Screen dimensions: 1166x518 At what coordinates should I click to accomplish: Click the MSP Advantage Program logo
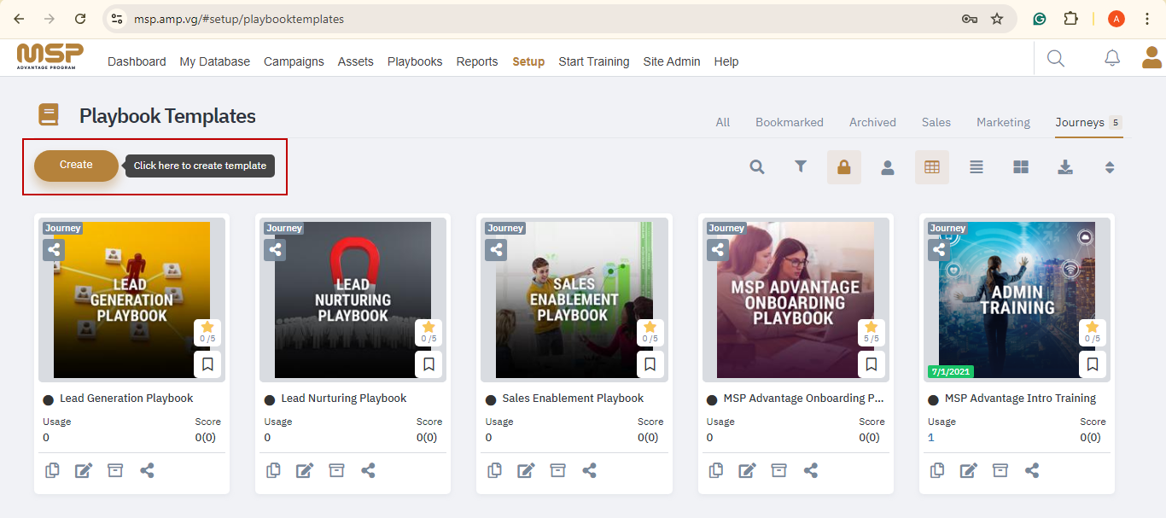coord(50,57)
